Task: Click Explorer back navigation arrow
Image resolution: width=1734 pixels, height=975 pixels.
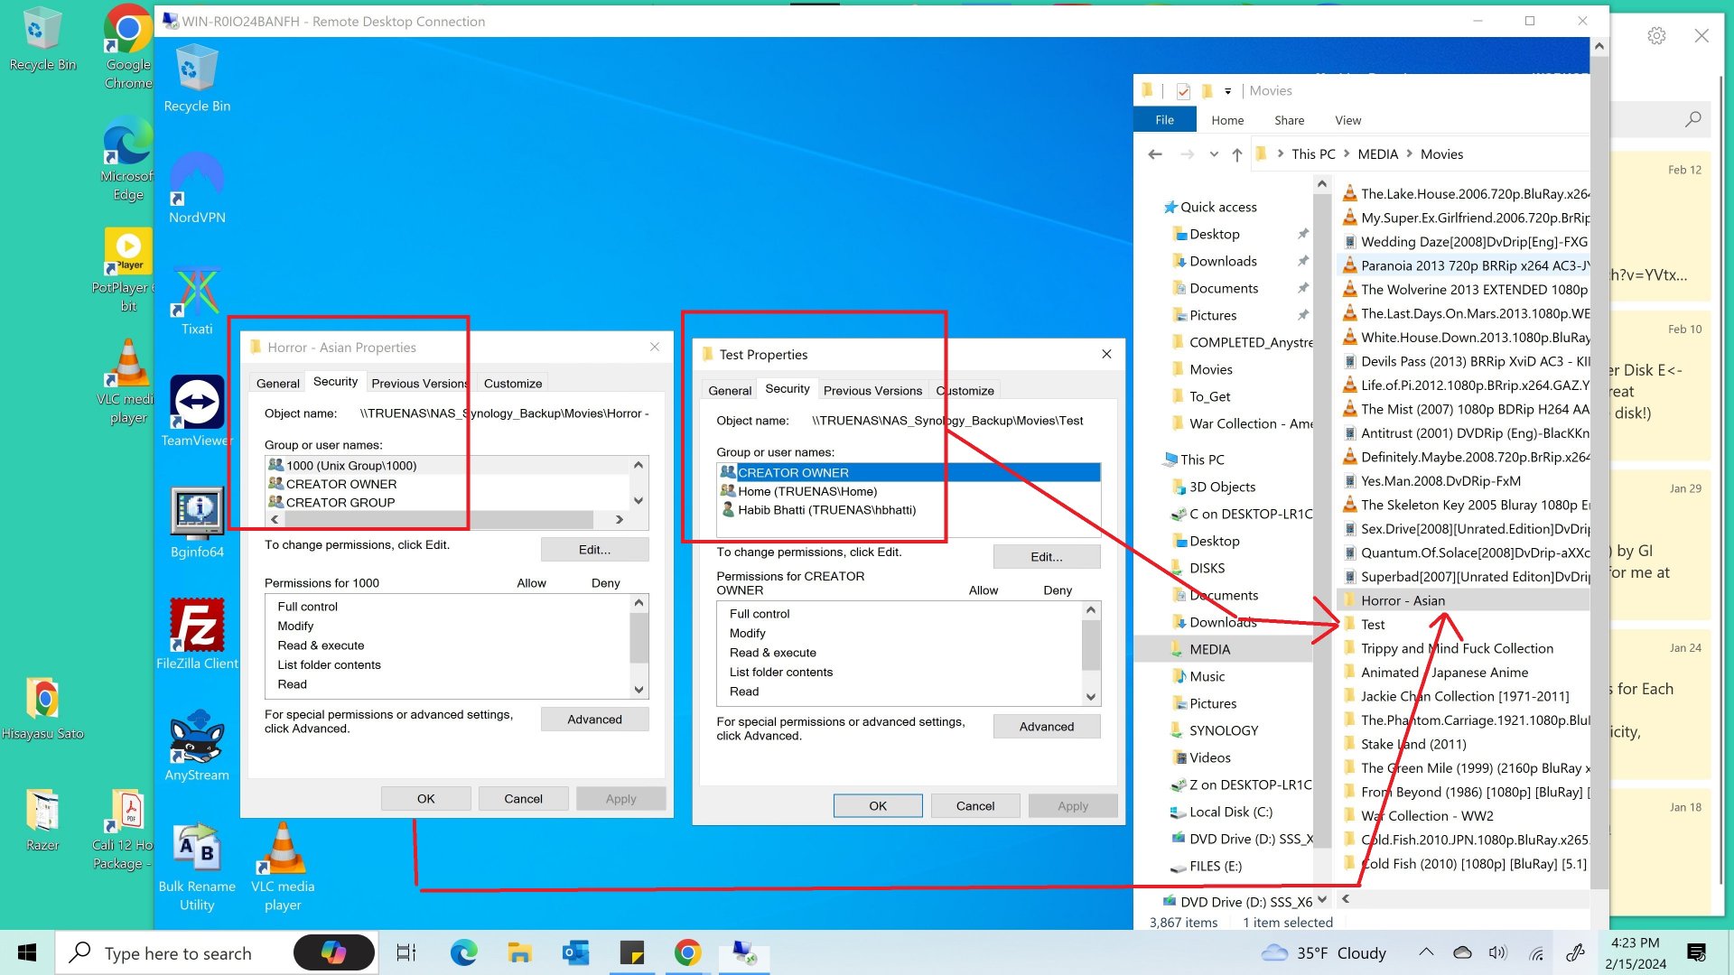Action: click(x=1155, y=154)
